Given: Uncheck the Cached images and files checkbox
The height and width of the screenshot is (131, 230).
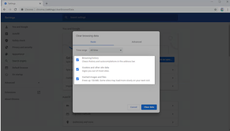Looking at the screenshot, I should click(x=77, y=79).
